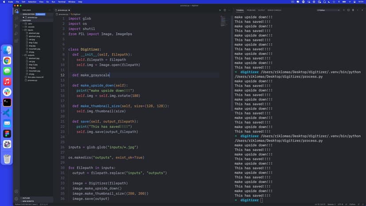The width and height of the screenshot is (366, 206).
Task: Open the Run and Debug view
Action: (x=16, y=33)
